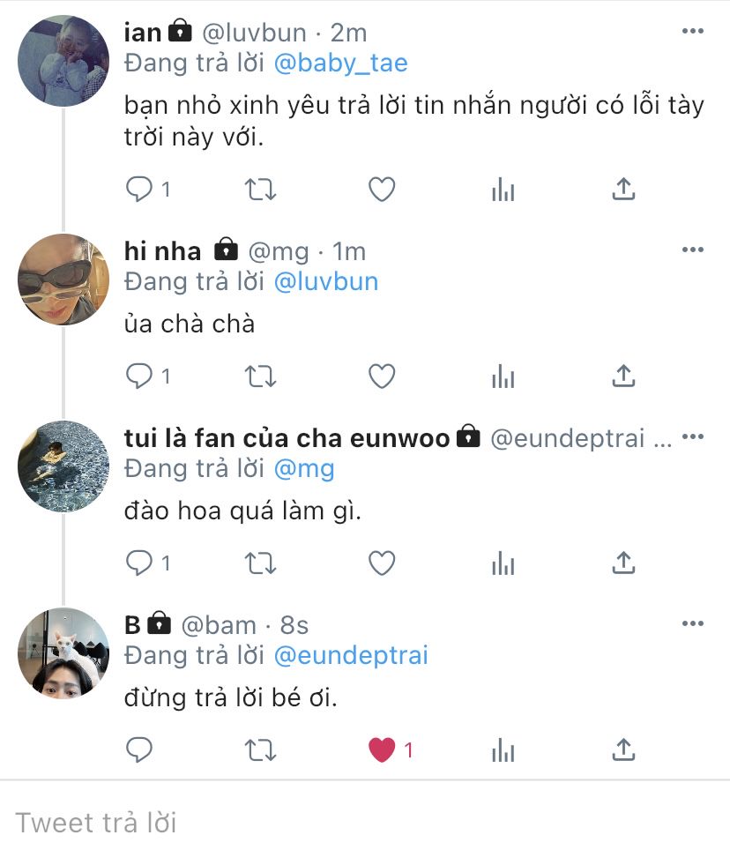Open the @luvbun mention in hi nha's reply

point(325,282)
